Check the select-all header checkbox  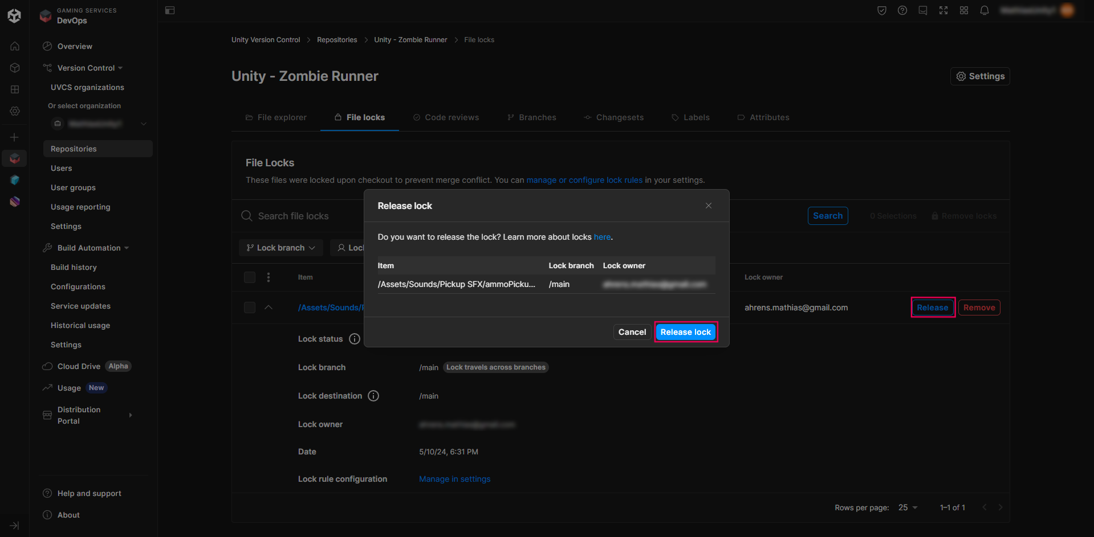[250, 277]
